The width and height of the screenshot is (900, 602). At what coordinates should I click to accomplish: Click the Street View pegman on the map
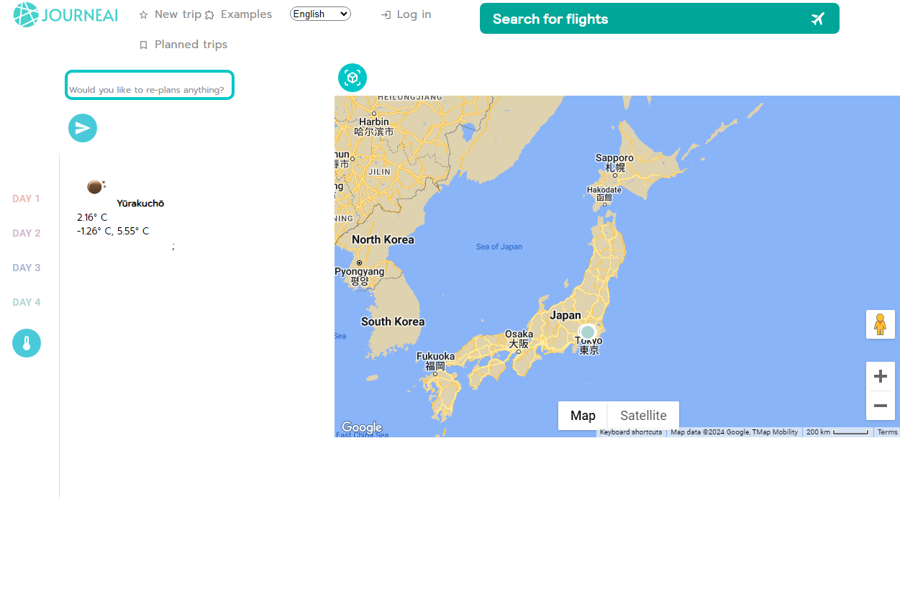tap(880, 324)
